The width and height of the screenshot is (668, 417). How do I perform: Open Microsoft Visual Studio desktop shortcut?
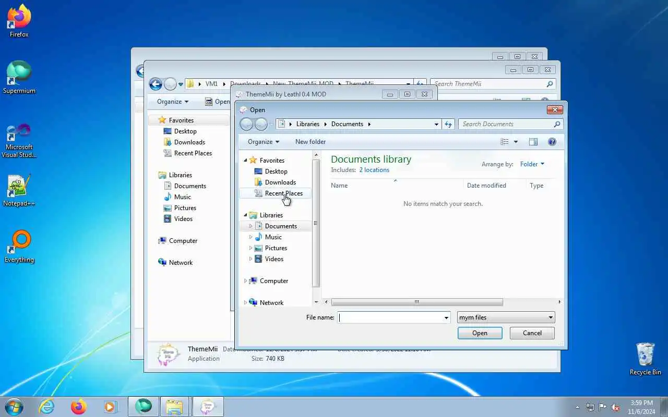[19, 140]
